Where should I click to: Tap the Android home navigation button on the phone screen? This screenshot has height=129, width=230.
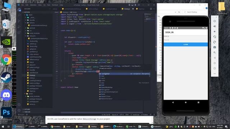coord(186,102)
